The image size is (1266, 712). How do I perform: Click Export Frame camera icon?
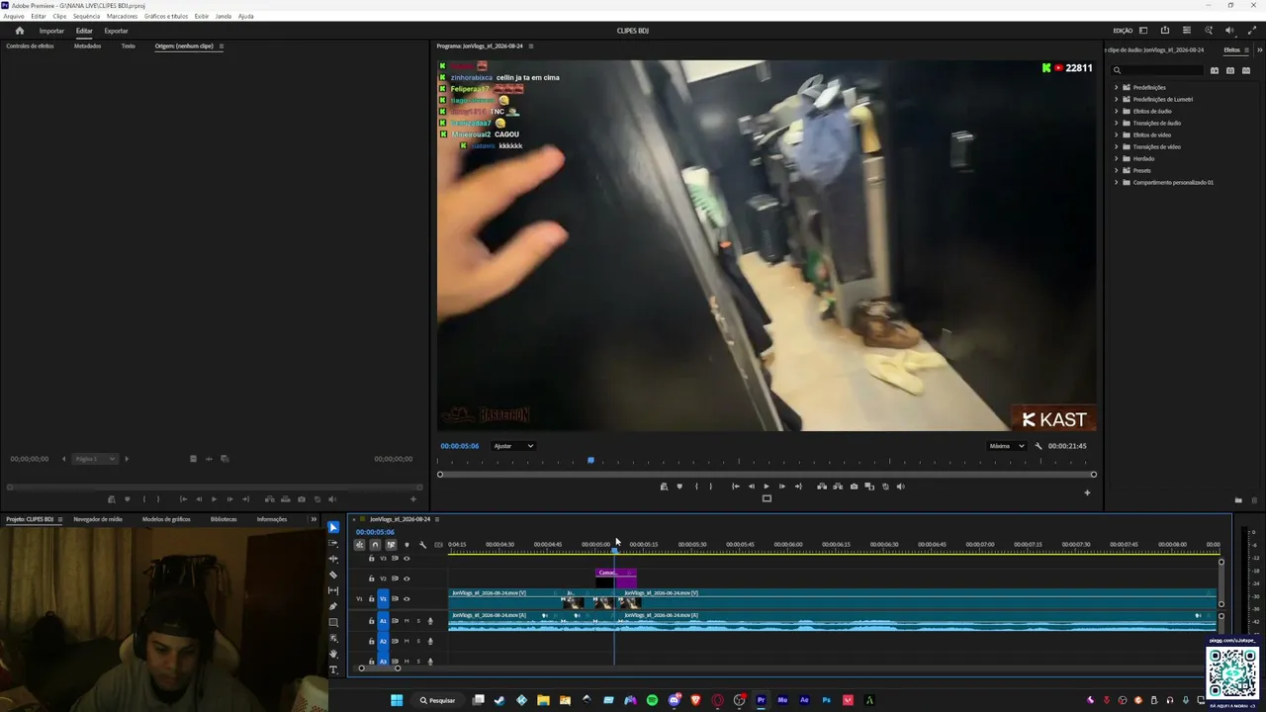(x=854, y=487)
